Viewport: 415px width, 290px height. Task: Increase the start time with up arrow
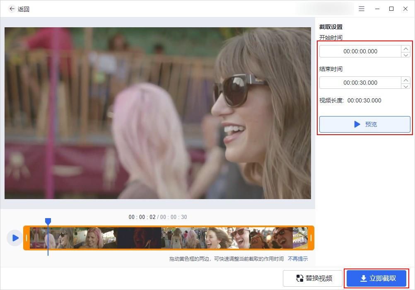pos(406,49)
